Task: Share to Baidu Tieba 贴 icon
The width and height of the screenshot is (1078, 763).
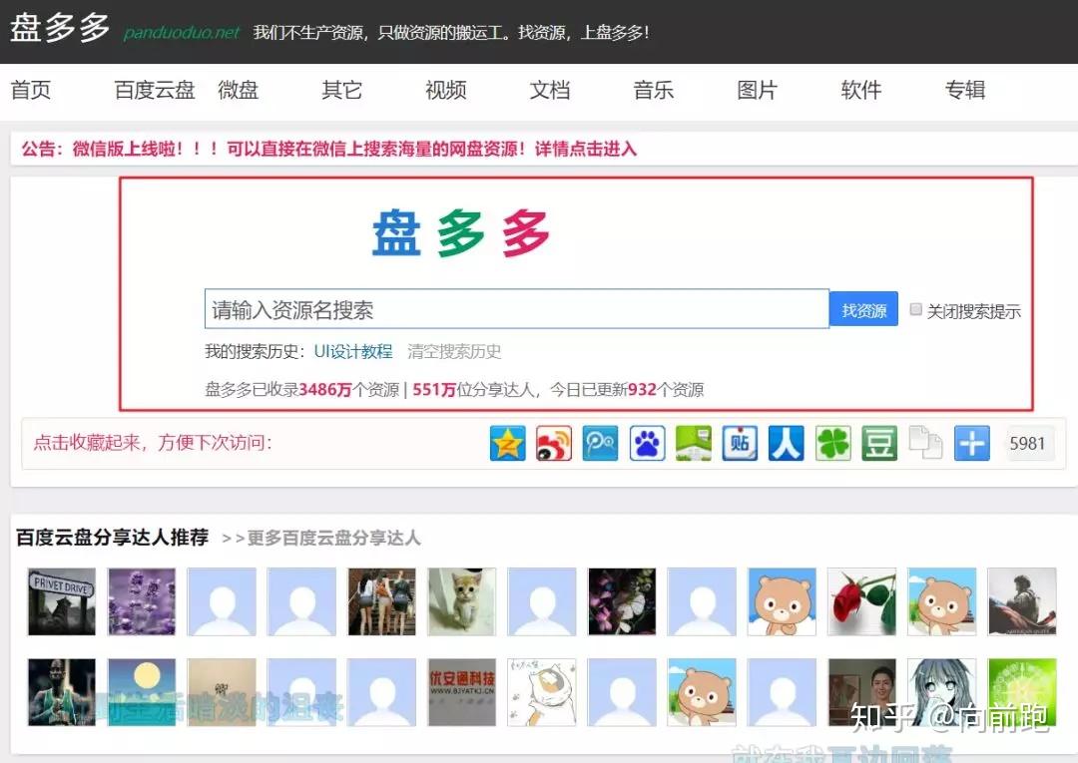Action: pyautogui.click(x=740, y=443)
